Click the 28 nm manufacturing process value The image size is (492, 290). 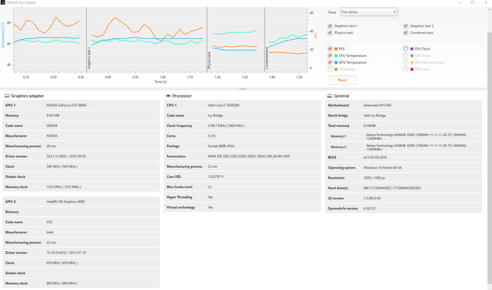click(x=52, y=147)
